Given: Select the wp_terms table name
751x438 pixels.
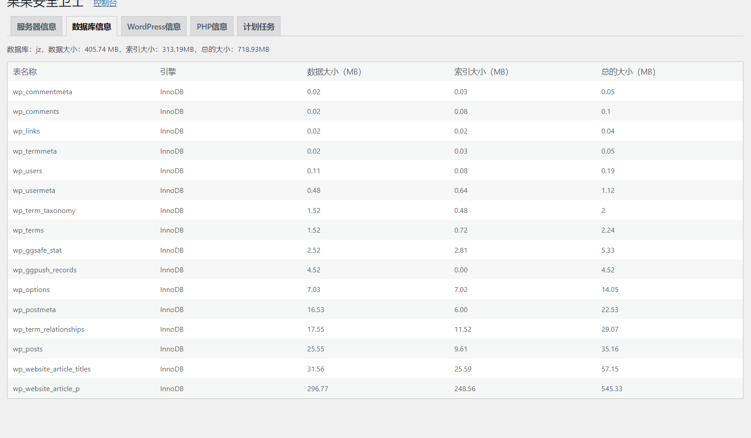Looking at the screenshot, I should (28, 230).
